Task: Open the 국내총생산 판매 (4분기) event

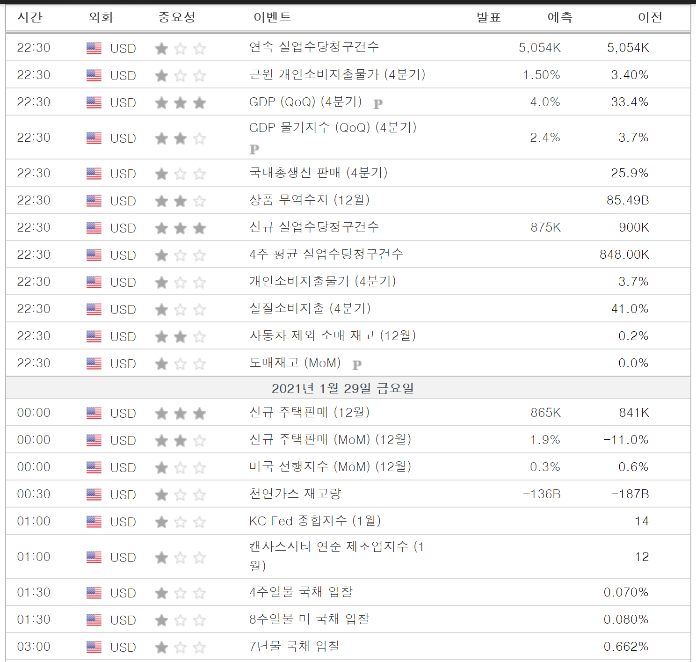Action: (319, 173)
